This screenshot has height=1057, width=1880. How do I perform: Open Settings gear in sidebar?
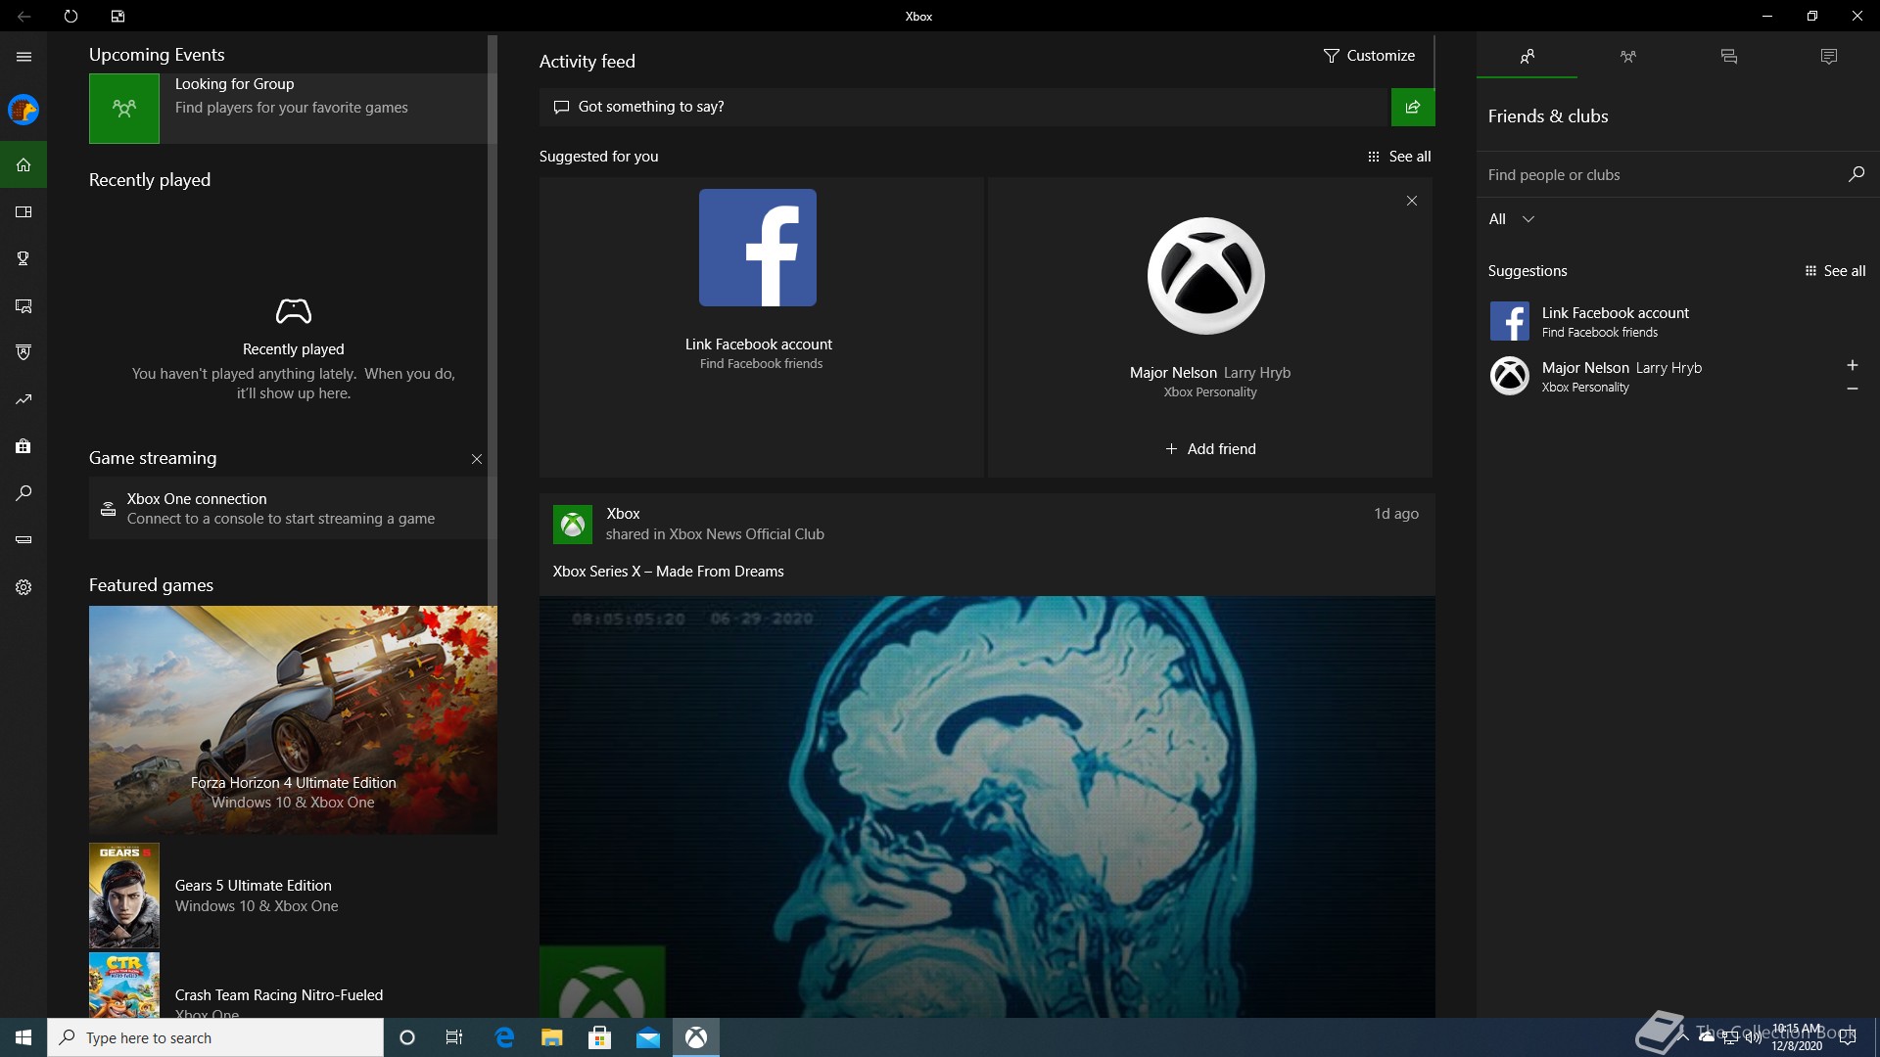click(23, 587)
